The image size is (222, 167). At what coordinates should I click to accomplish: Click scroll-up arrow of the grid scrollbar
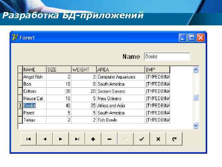[x=196, y=70]
